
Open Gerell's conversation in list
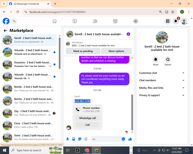29,40
